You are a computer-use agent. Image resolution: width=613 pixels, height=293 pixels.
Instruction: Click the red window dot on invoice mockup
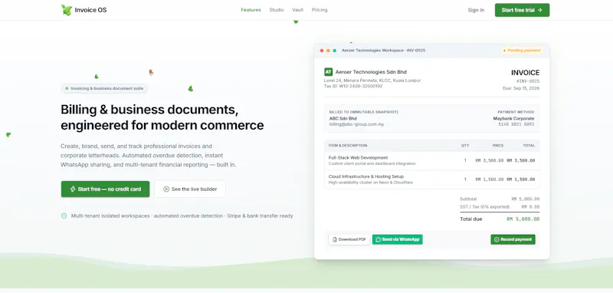322,51
